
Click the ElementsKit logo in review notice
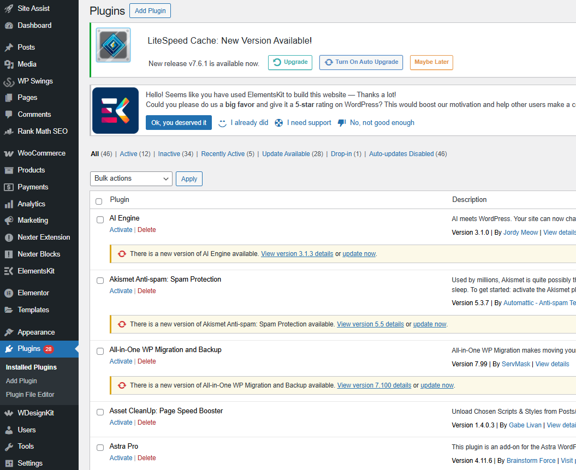(x=115, y=111)
